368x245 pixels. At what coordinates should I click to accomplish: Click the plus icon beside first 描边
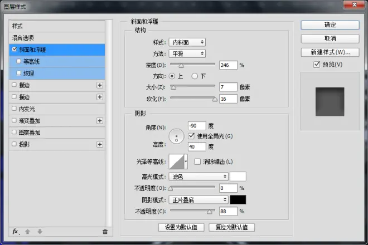[x=100, y=85]
